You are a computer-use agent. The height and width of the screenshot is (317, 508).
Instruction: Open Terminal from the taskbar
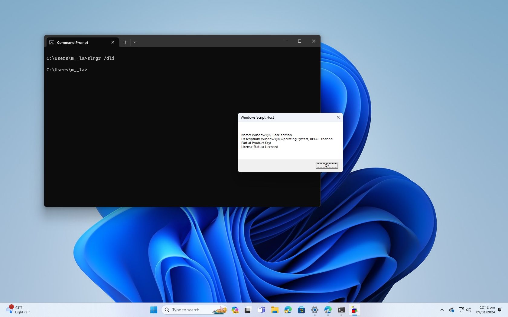pyautogui.click(x=341, y=310)
